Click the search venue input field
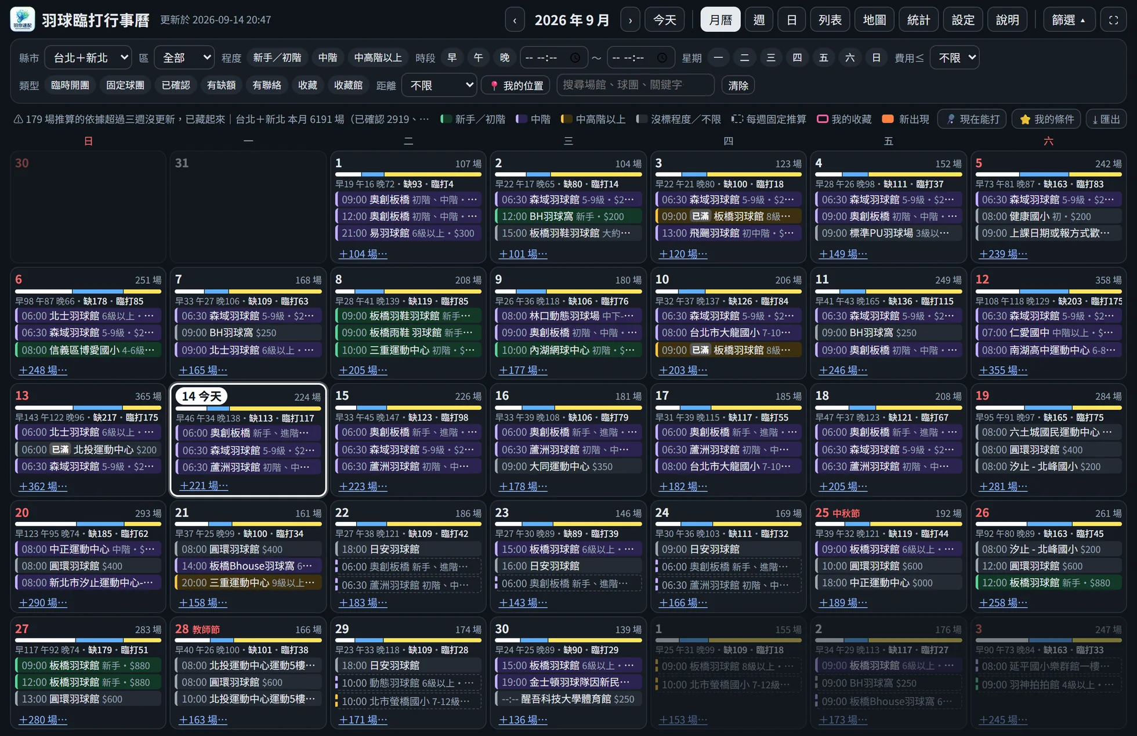The height and width of the screenshot is (736, 1137). coord(635,85)
